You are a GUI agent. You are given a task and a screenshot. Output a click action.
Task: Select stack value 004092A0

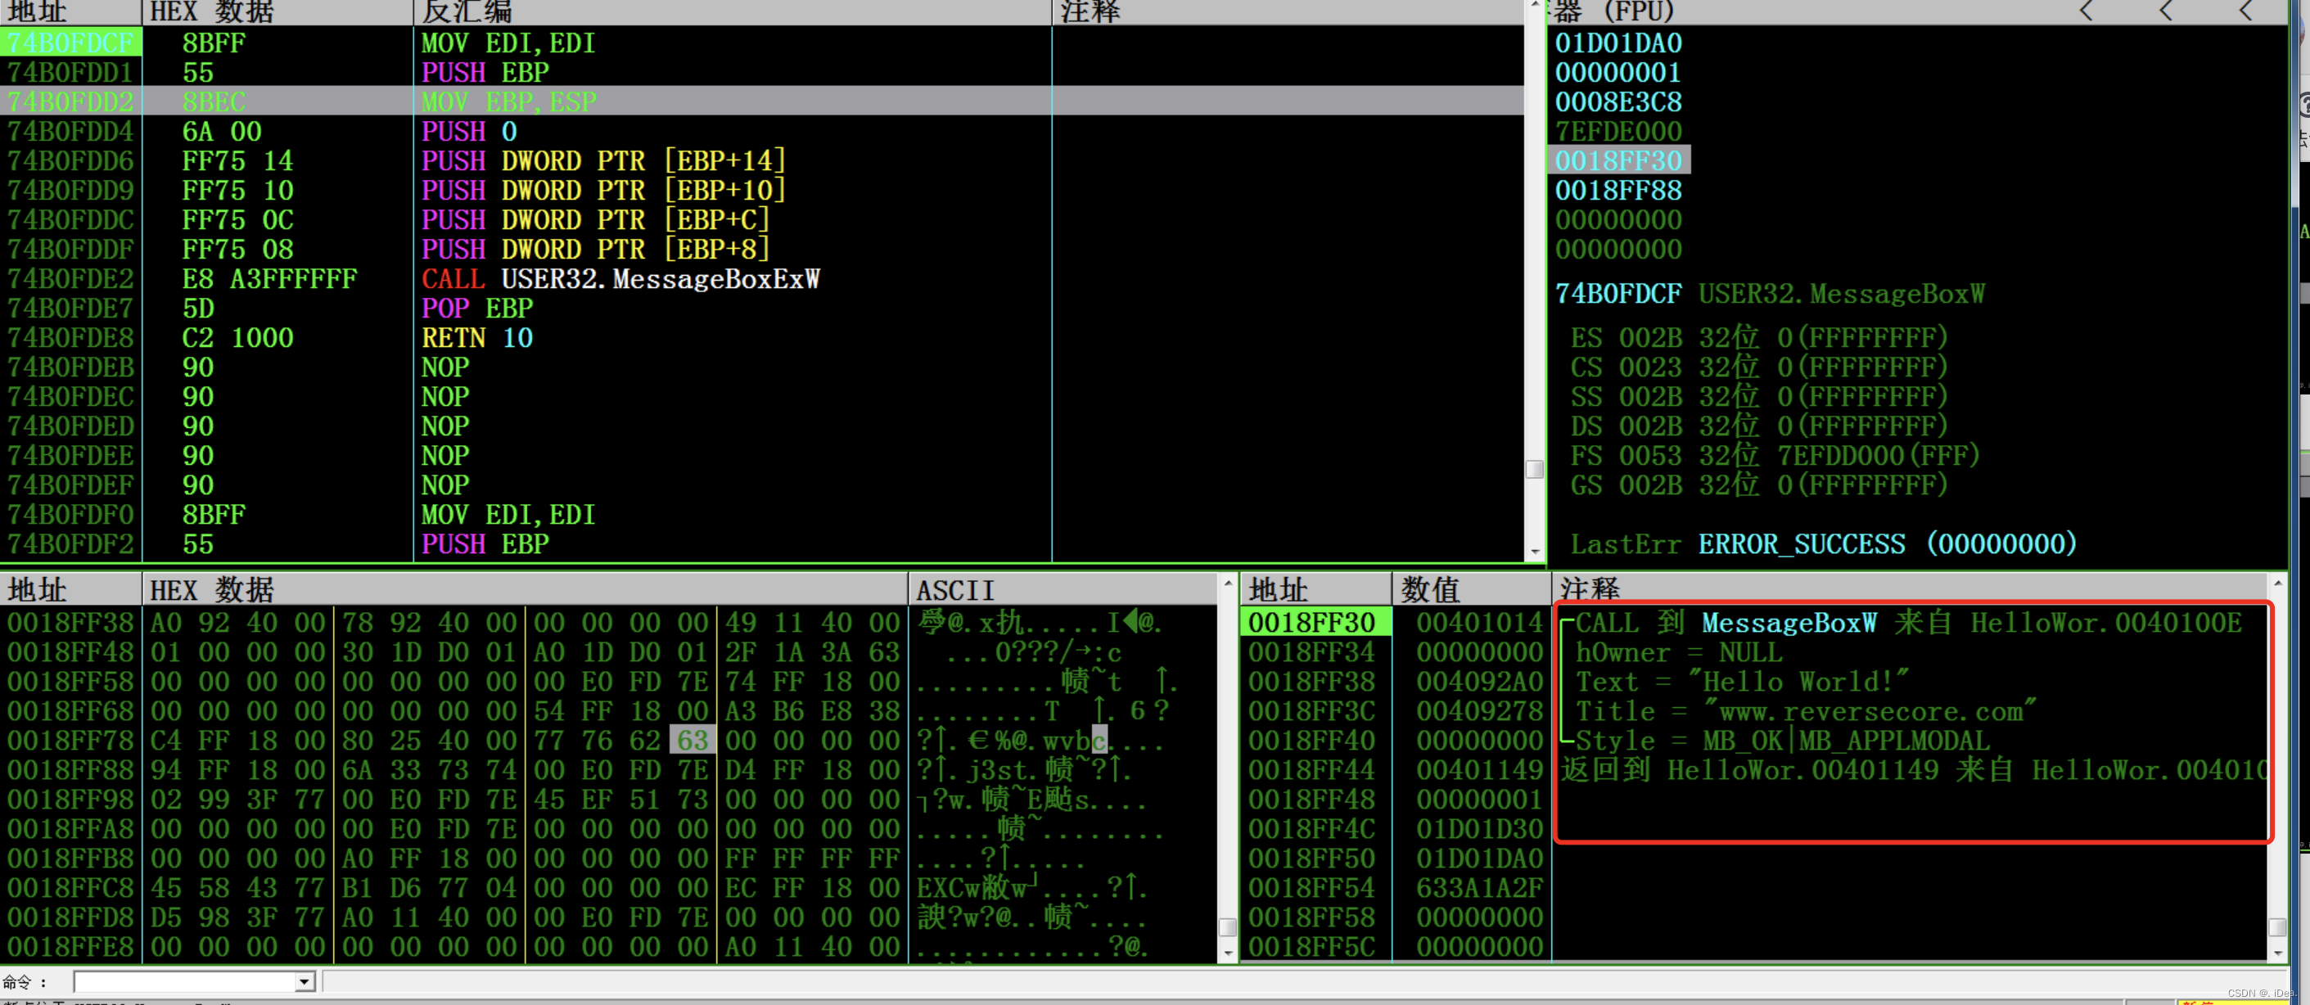(1480, 682)
